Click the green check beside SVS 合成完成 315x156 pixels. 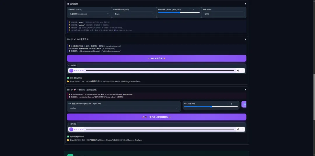click(x=68, y=78)
